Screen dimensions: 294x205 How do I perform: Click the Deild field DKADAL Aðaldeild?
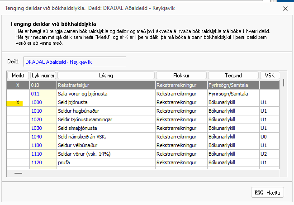click(75, 62)
